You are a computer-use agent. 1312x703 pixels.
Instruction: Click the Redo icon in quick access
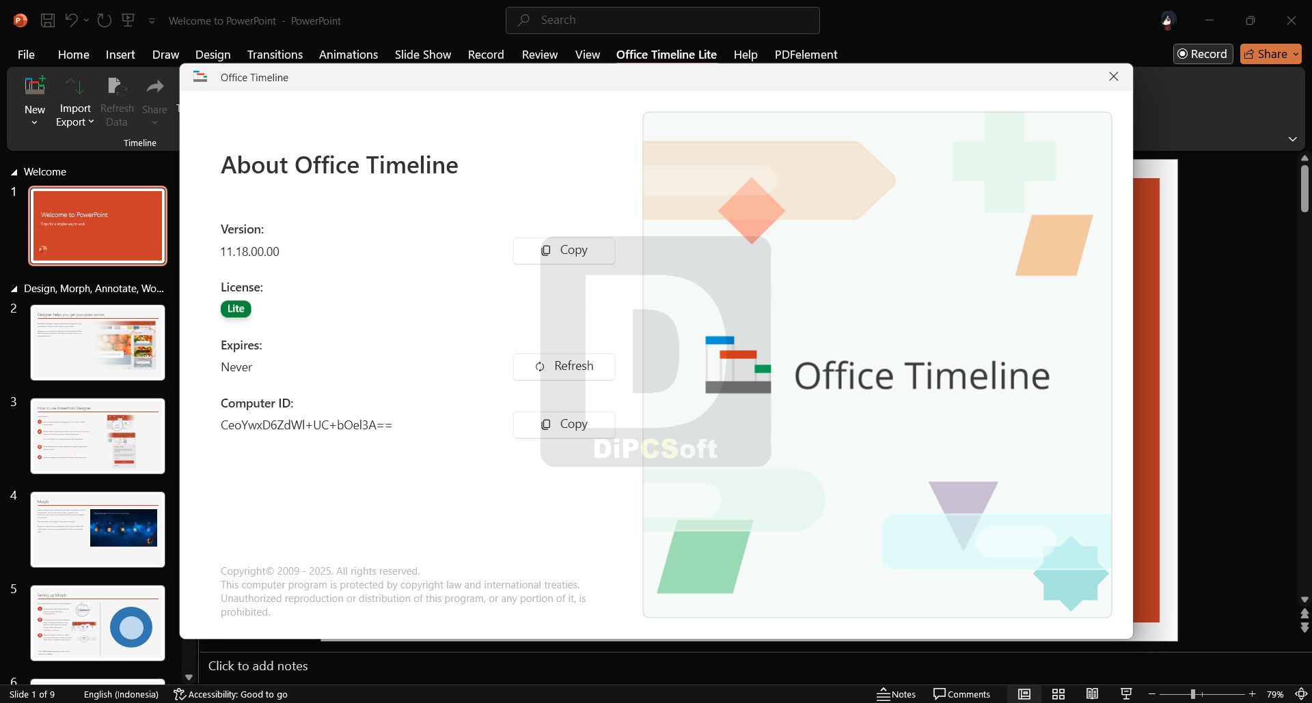(105, 20)
